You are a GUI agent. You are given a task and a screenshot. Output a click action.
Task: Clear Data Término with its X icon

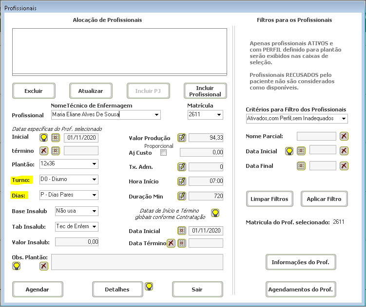point(171,243)
